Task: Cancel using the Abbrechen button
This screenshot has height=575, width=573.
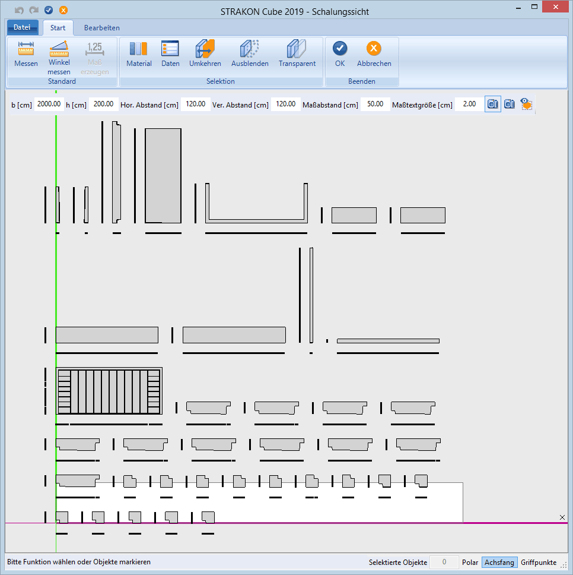Action: [x=374, y=54]
